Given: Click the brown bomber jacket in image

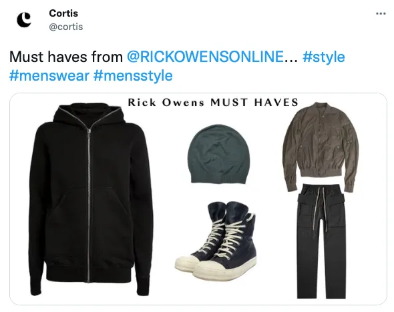Looking at the screenshot, I should tap(321, 147).
